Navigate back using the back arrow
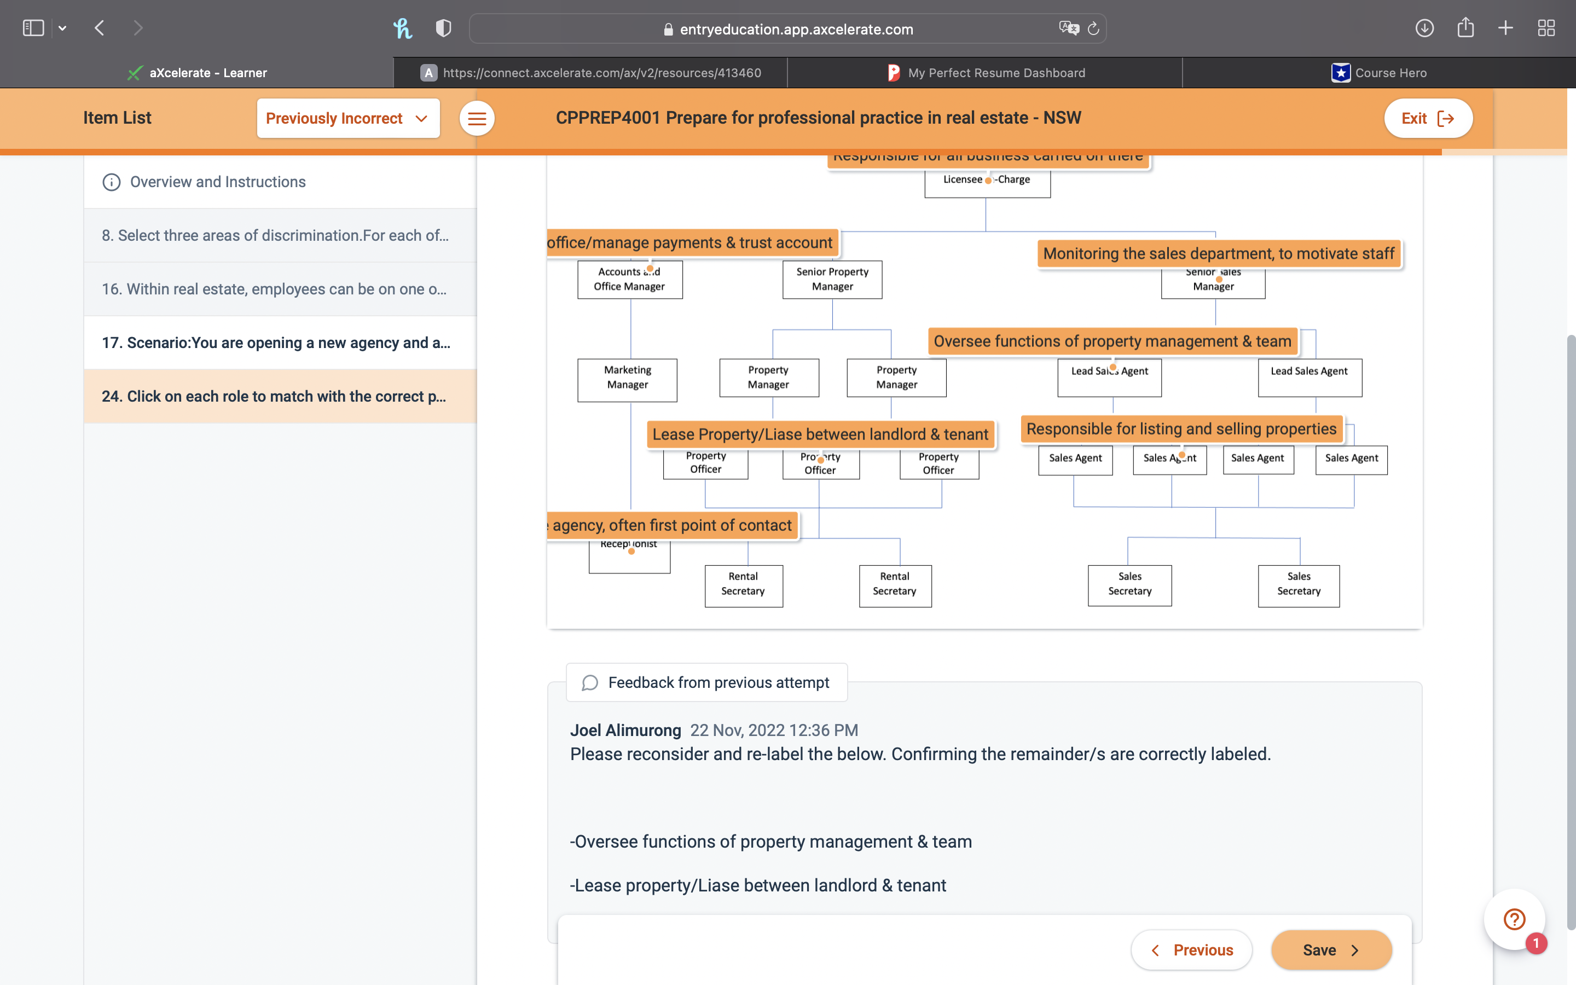Image resolution: width=1576 pixels, height=985 pixels. point(100,28)
